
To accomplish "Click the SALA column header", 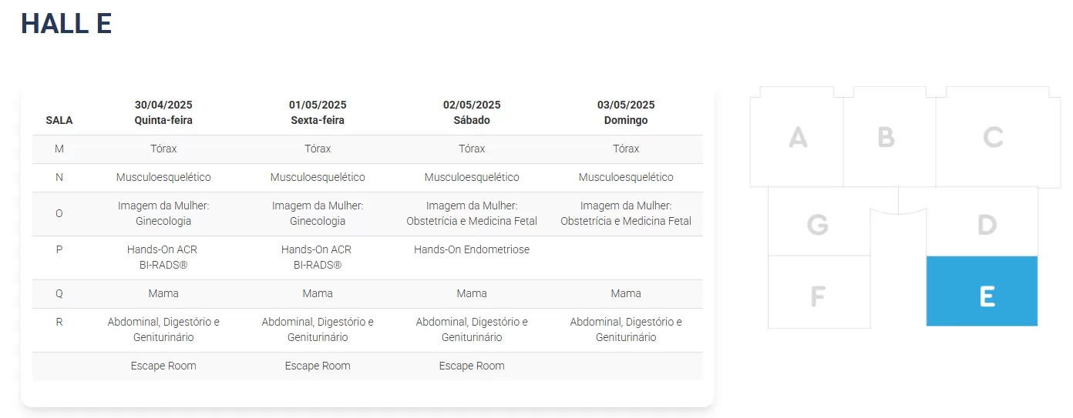I will point(59,120).
